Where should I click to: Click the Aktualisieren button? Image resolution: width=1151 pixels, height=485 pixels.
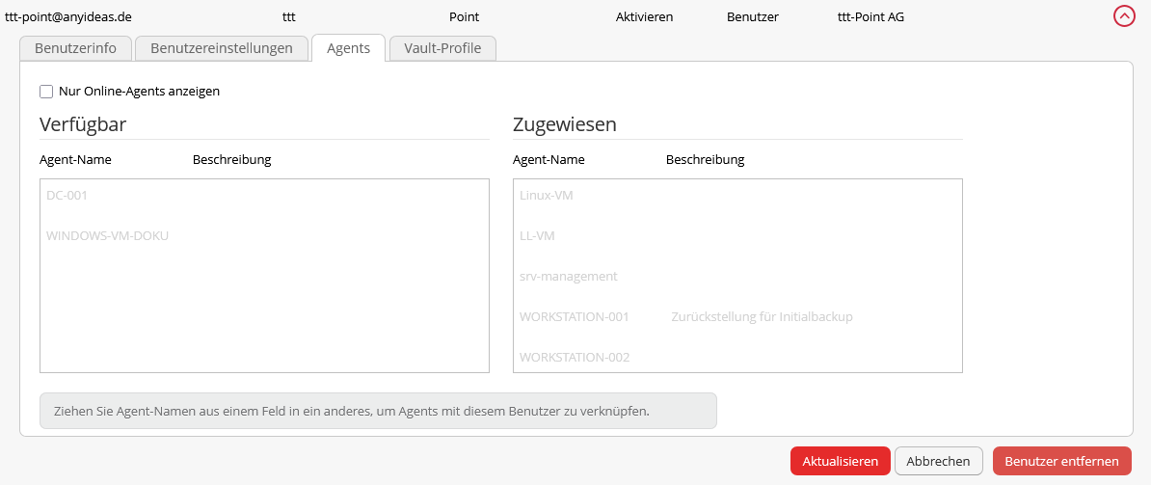click(840, 461)
